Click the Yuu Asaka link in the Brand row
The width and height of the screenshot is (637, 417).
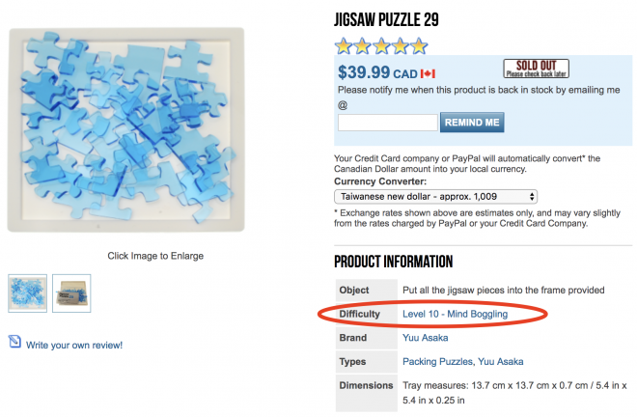tap(425, 338)
